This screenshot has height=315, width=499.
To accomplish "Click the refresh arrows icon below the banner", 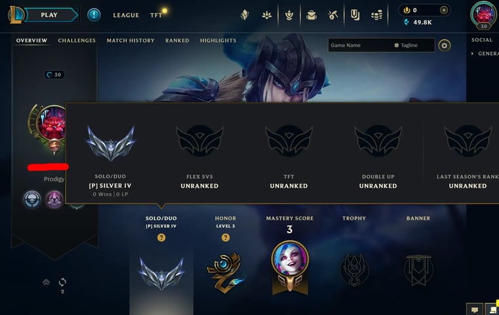I will (62, 282).
